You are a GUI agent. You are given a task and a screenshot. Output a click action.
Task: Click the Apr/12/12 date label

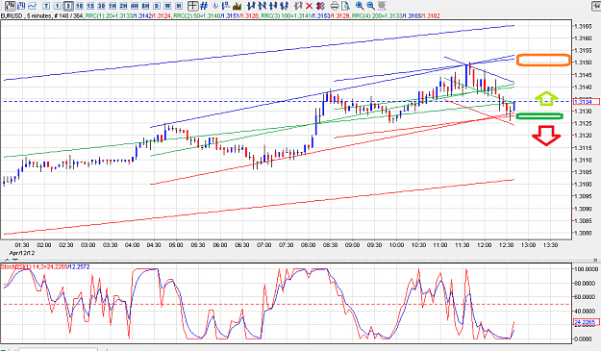point(22,253)
